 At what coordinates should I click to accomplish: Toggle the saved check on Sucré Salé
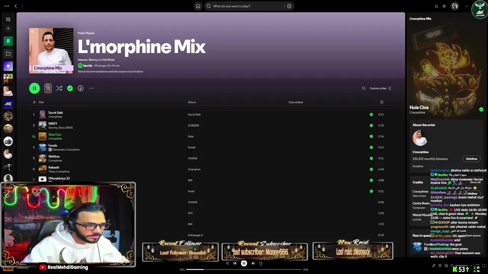(371, 115)
